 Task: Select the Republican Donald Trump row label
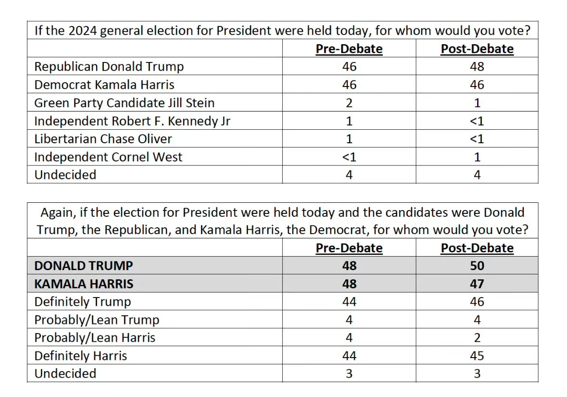(109, 66)
